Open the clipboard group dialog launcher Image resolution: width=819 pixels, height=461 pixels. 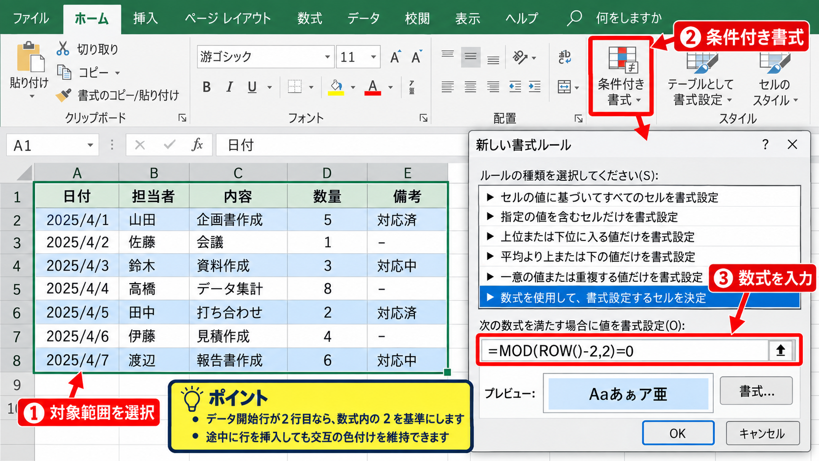tap(182, 118)
